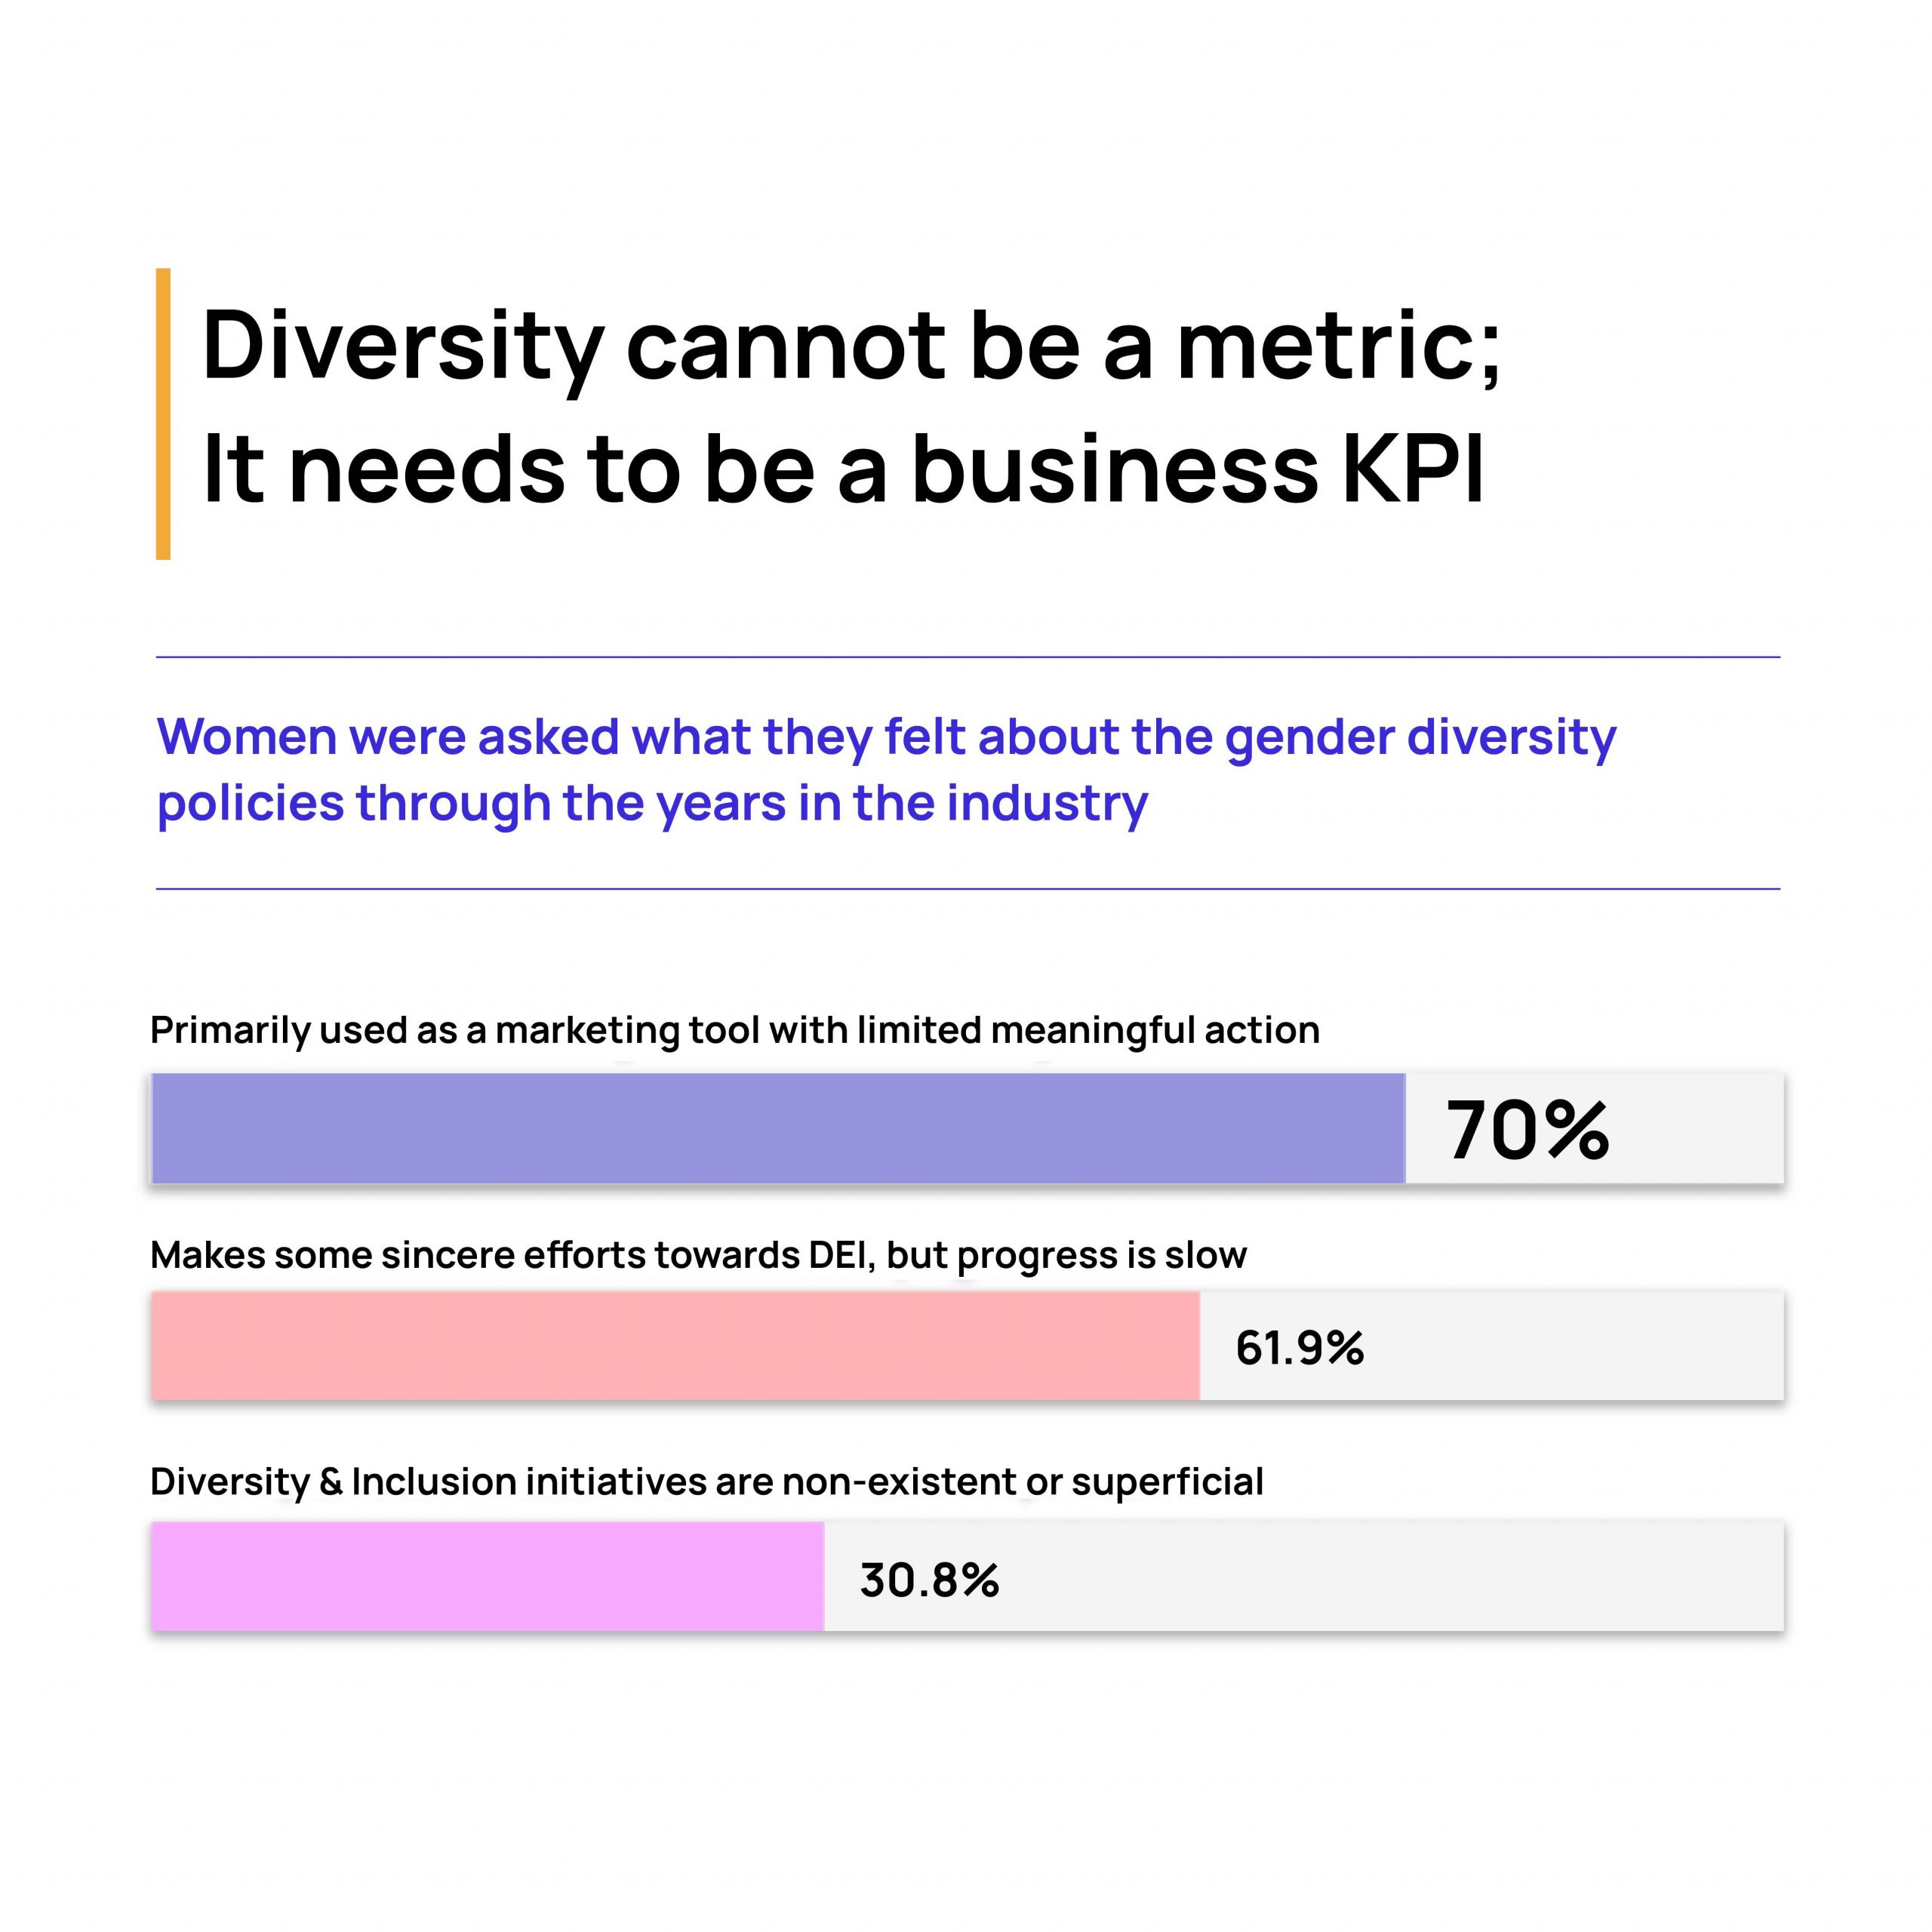This screenshot has width=1932, height=1932.
Task: Select the 'Primarily used as a marketing tool' label
Action: tap(734, 1030)
